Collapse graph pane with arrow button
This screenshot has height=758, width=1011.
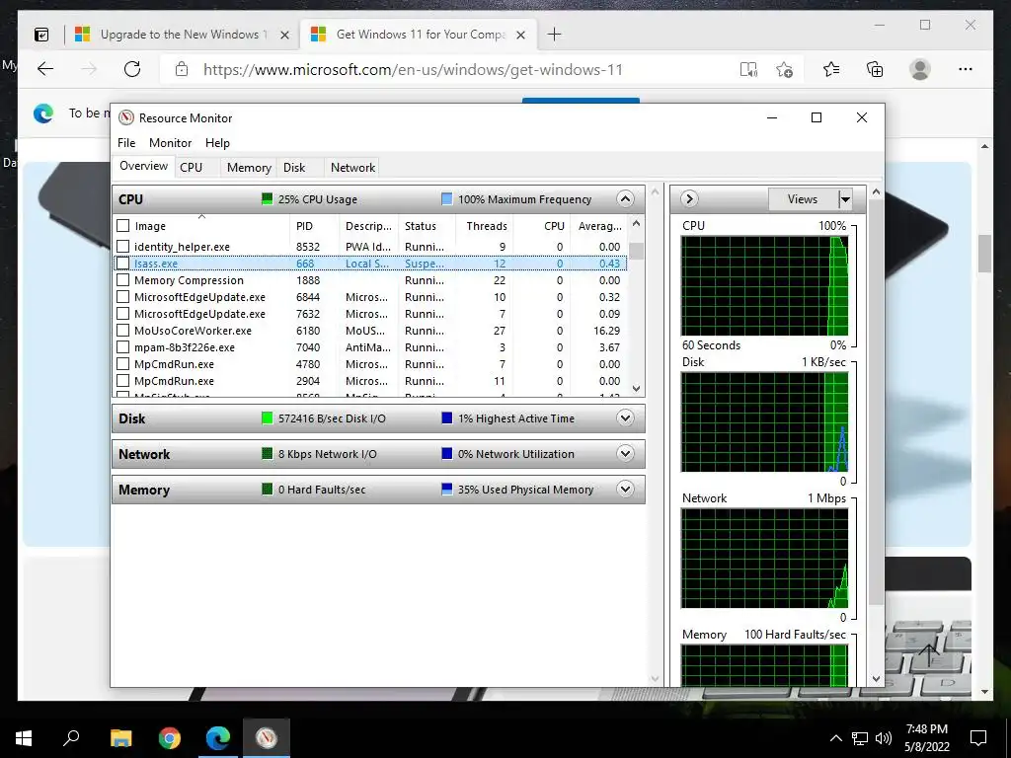click(689, 199)
